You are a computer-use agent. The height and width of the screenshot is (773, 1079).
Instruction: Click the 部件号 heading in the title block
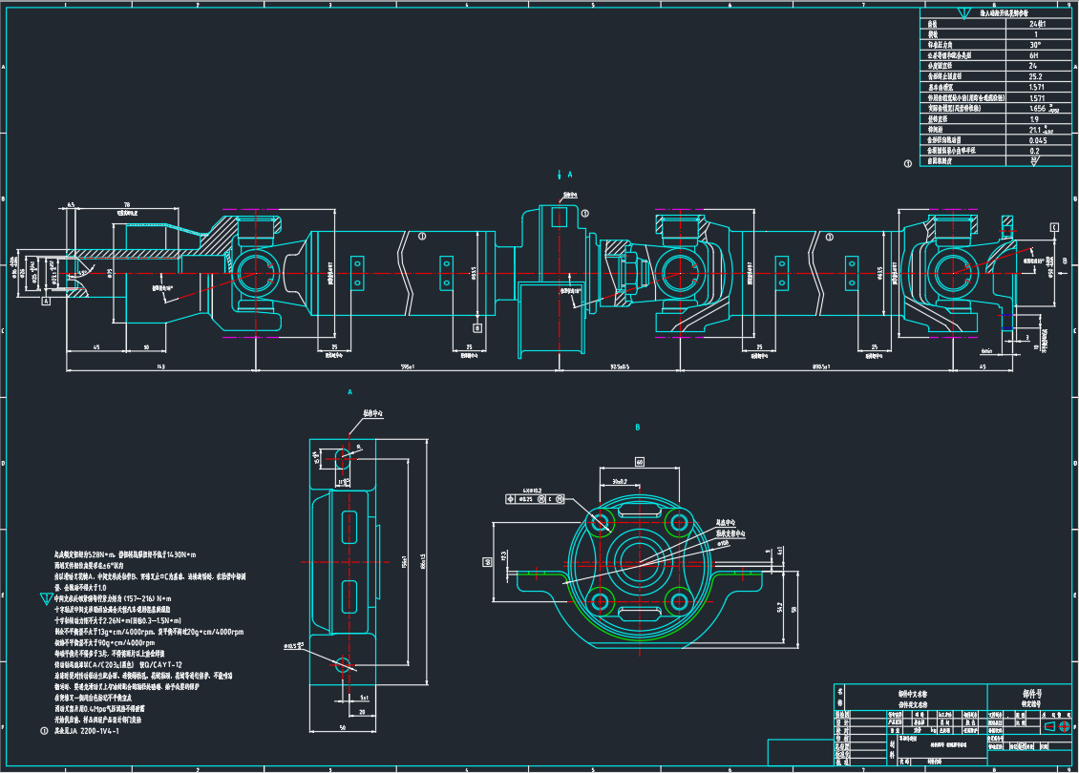point(1031,694)
